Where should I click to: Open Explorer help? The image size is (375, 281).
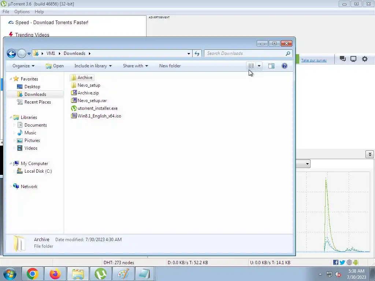click(x=284, y=66)
